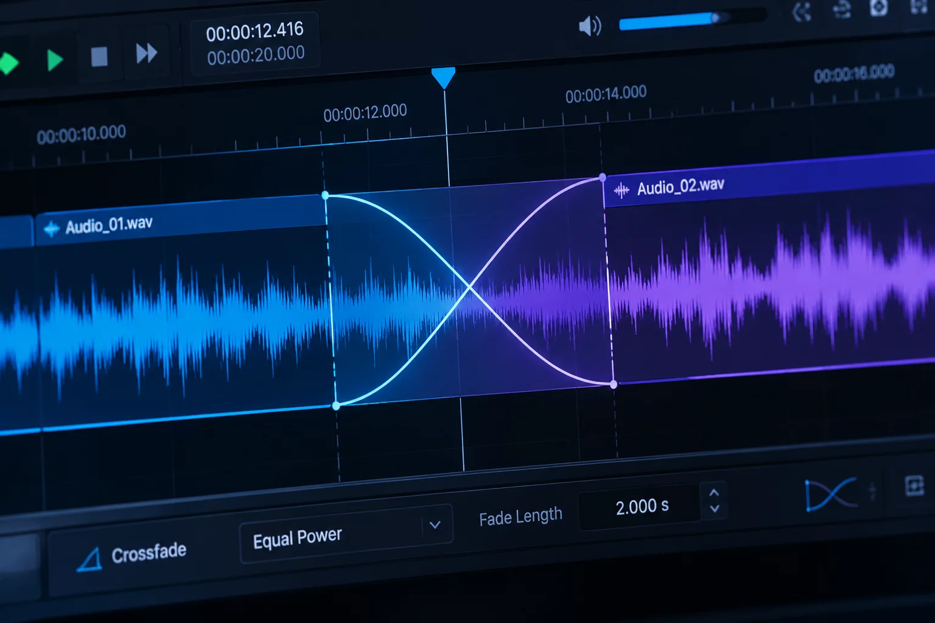Click the crossfade start handle on Audio_01.wav's top edge

[325, 195]
